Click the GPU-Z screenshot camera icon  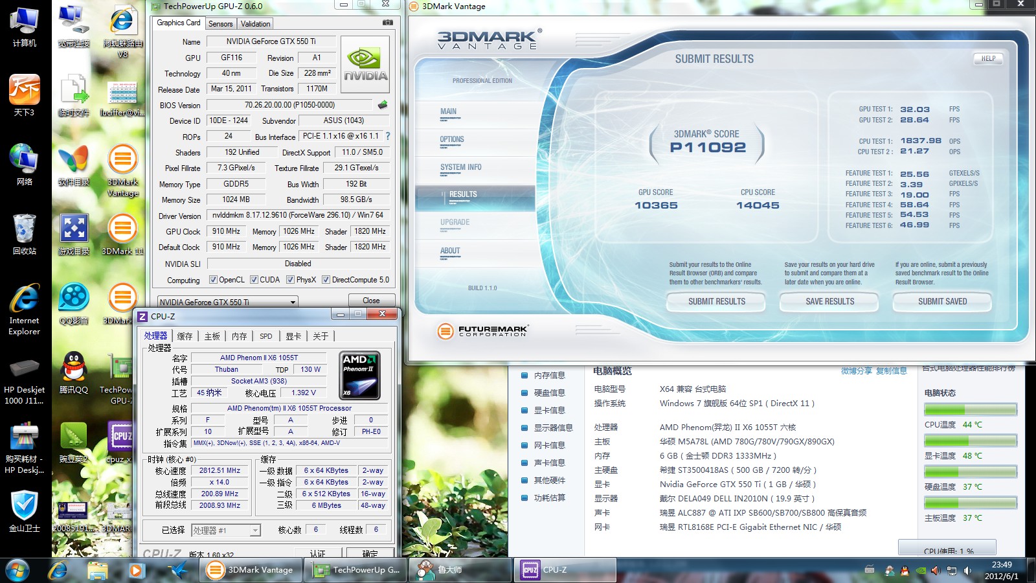387,23
